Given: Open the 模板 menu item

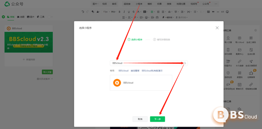Looking at the screenshot, I should (150, 4).
